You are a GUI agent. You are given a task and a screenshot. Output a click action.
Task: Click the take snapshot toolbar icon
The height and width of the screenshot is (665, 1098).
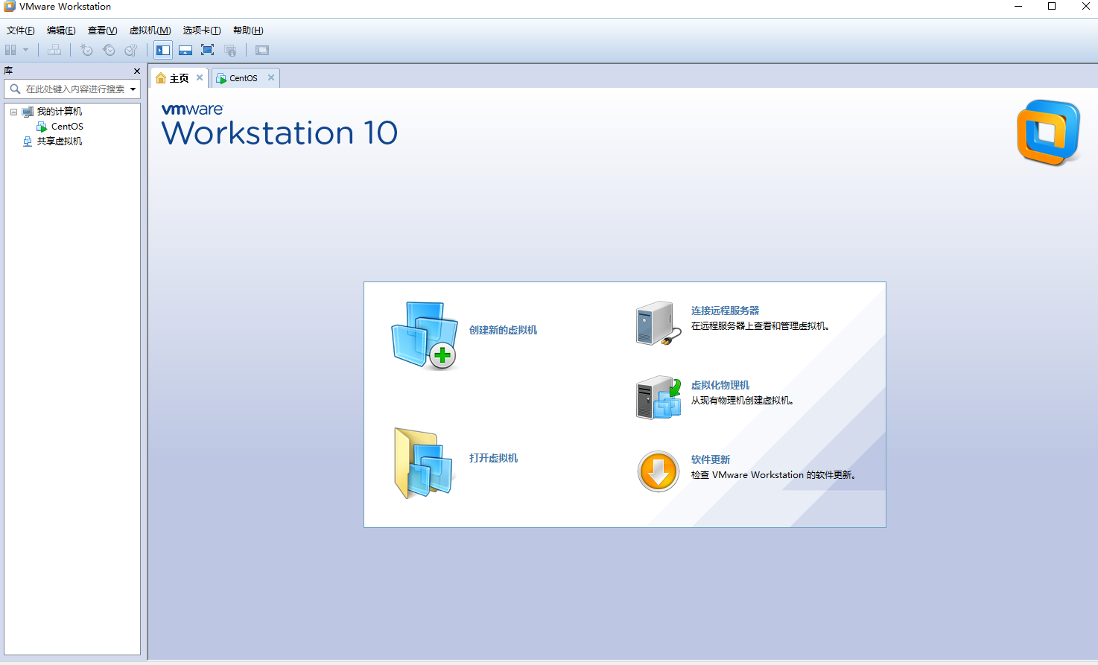(86, 50)
